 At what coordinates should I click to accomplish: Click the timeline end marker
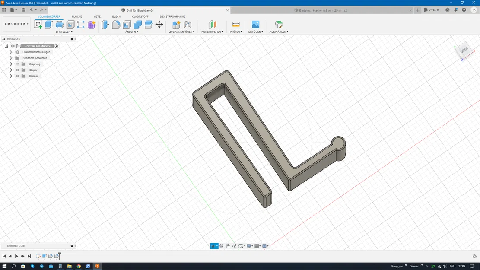pyautogui.click(x=59, y=256)
